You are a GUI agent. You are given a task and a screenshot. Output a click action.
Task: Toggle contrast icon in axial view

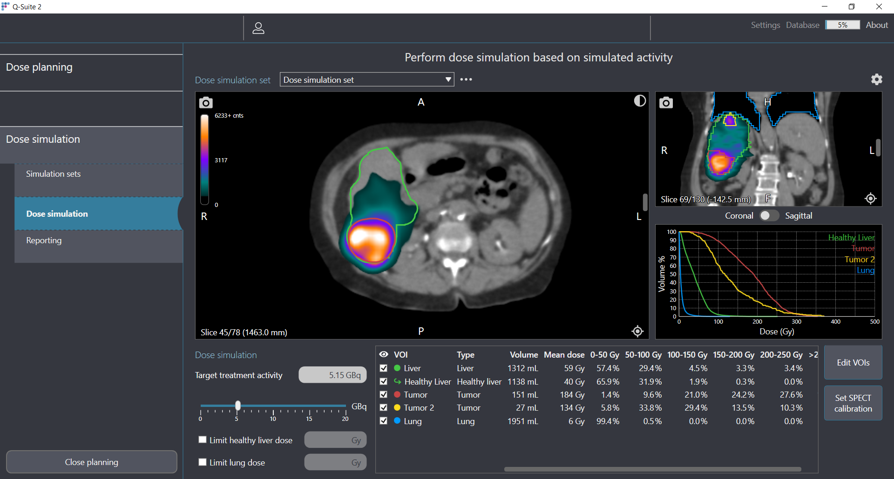point(640,101)
